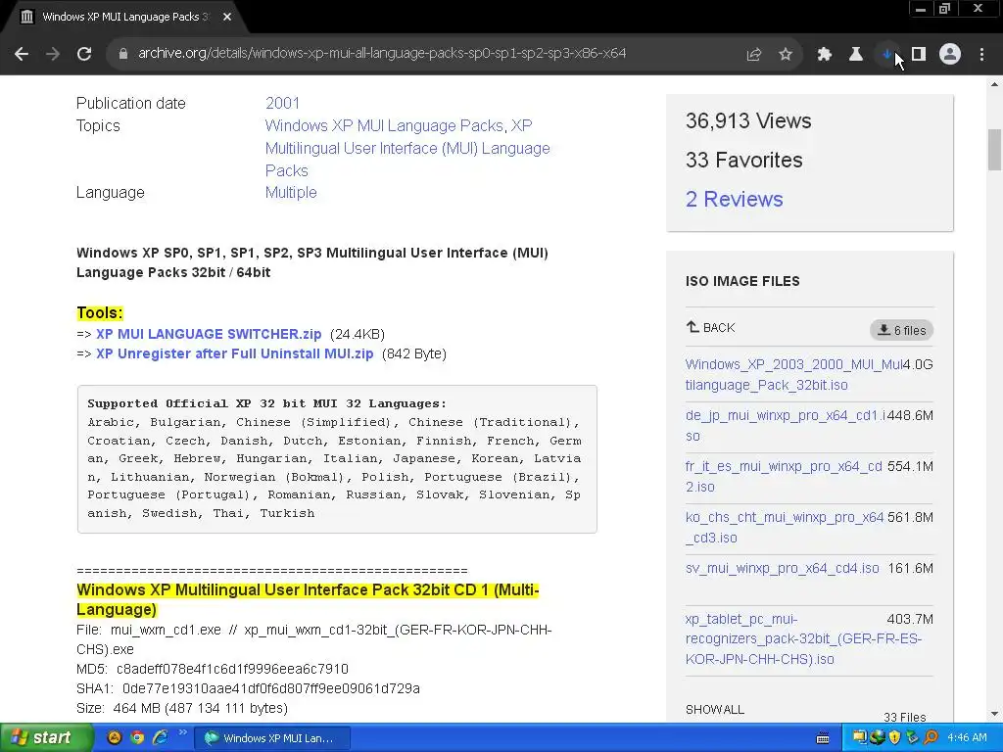Open the yellow security shield tray icon
Viewport: 1003px width, 752px height.
pos(894,738)
